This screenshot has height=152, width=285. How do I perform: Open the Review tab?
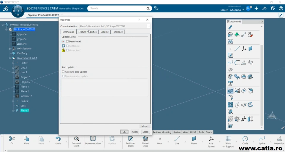(x=177, y=132)
